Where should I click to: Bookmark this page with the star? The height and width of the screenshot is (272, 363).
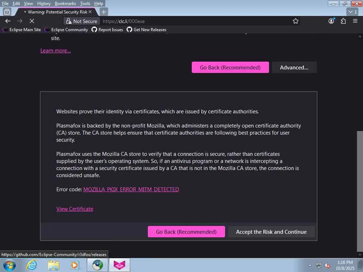(x=295, y=21)
